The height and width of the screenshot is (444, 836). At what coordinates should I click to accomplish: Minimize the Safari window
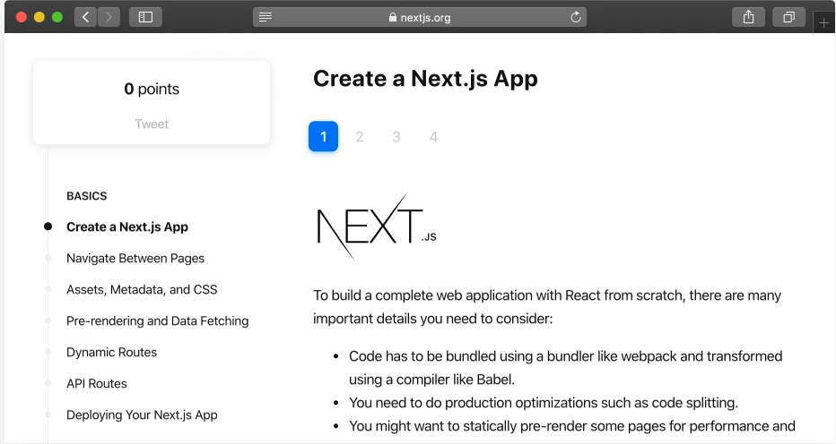click(39, 17)
